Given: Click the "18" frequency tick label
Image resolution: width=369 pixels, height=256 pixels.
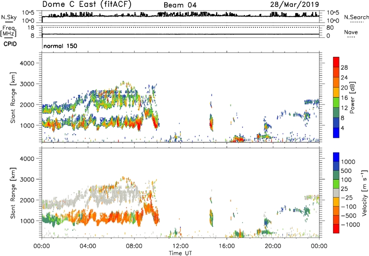Looking at the screenshot, I should tap(30, 28).
